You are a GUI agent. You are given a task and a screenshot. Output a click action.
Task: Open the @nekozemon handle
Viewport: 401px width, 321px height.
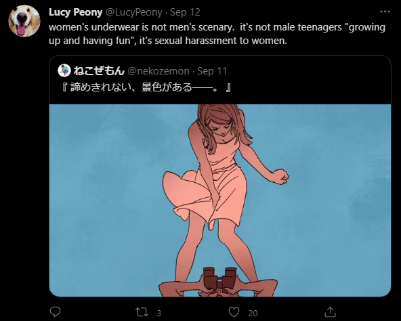click(159, 71)
